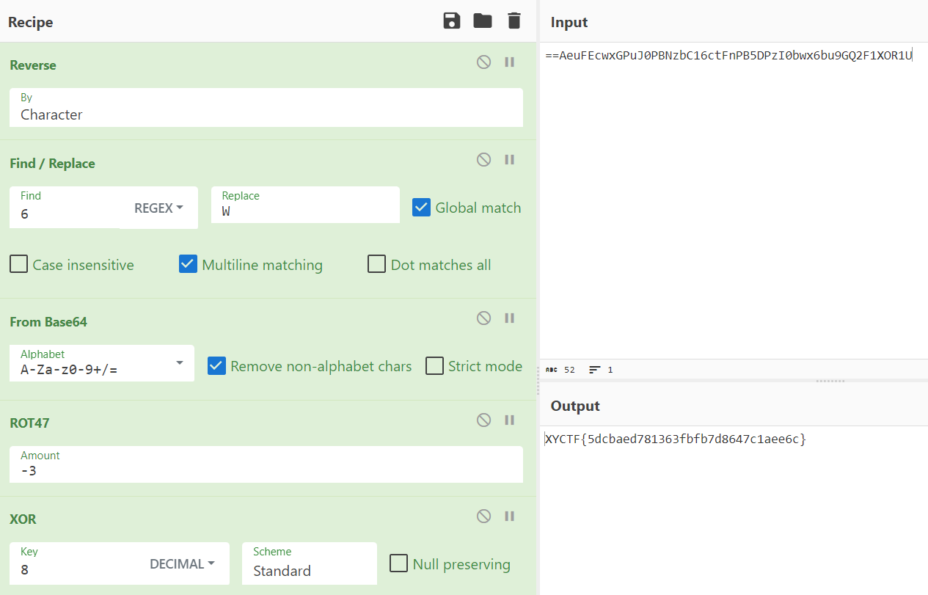Pause at the Reverse operation

(x=509, y=62)
